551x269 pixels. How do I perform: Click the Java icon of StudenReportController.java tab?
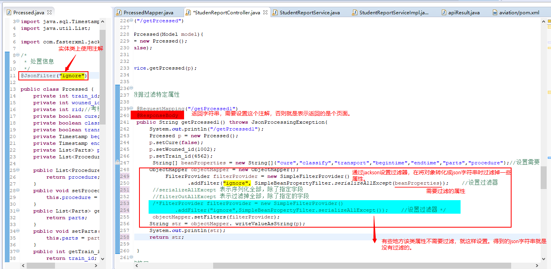pos(188,13)
